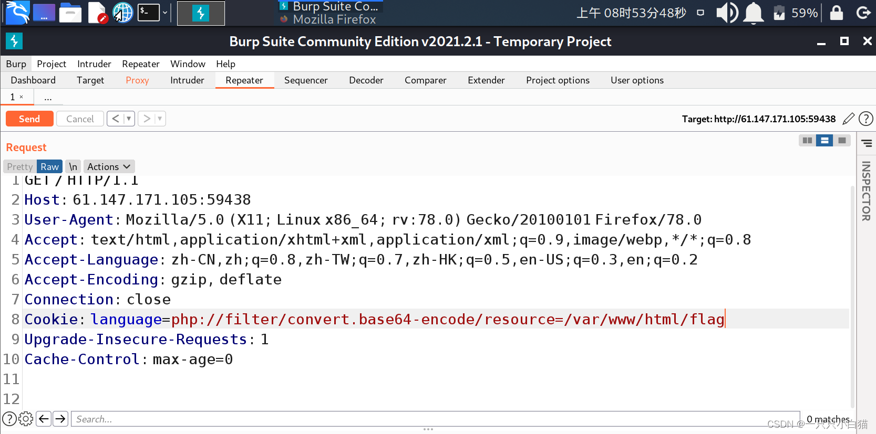Click the Cancel button
Screen dimensions: 876x434
80,119
